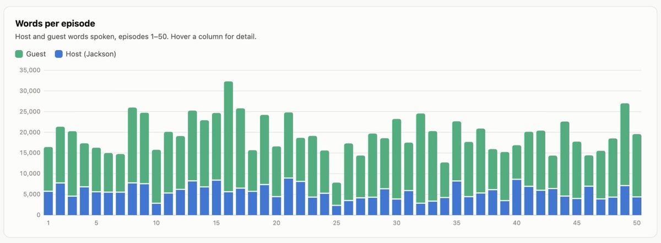Click the guest portion of episode 5's bar
The image size is (661, 243).
[96, 170]
